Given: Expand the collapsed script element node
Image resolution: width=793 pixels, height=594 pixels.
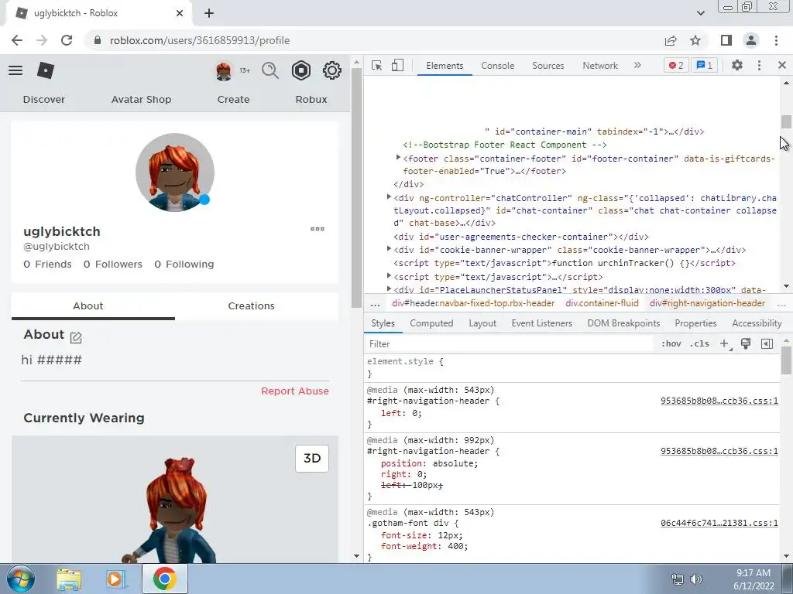Looking at the screenshot, I should coord(389,276).
